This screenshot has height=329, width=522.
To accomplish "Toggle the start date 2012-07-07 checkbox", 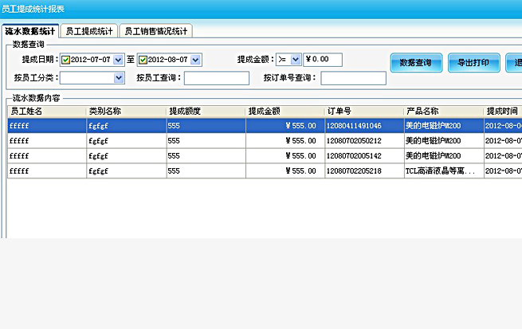I will pos(66,60).
